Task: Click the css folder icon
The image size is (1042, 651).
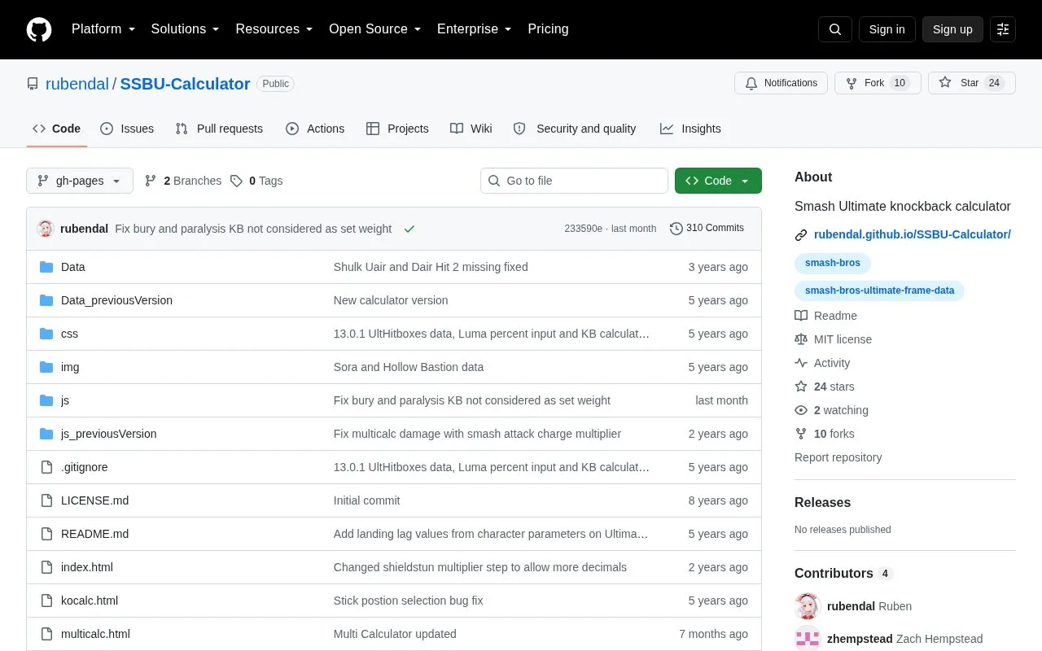Action: pos(46,334)
